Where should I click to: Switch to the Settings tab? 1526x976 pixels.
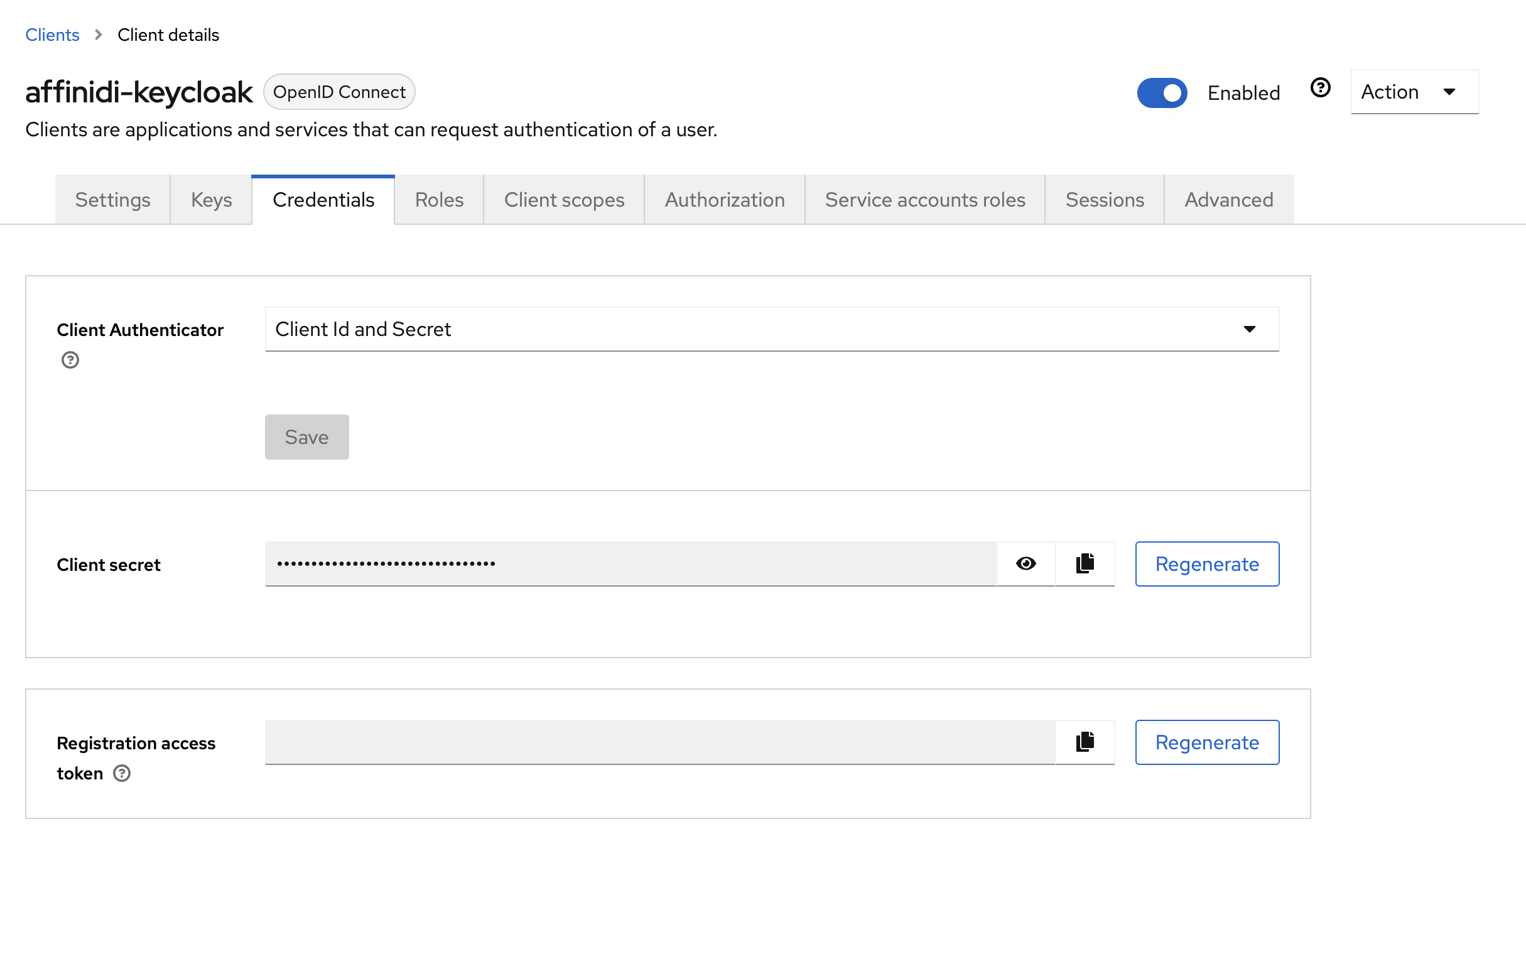coord(113,200)
